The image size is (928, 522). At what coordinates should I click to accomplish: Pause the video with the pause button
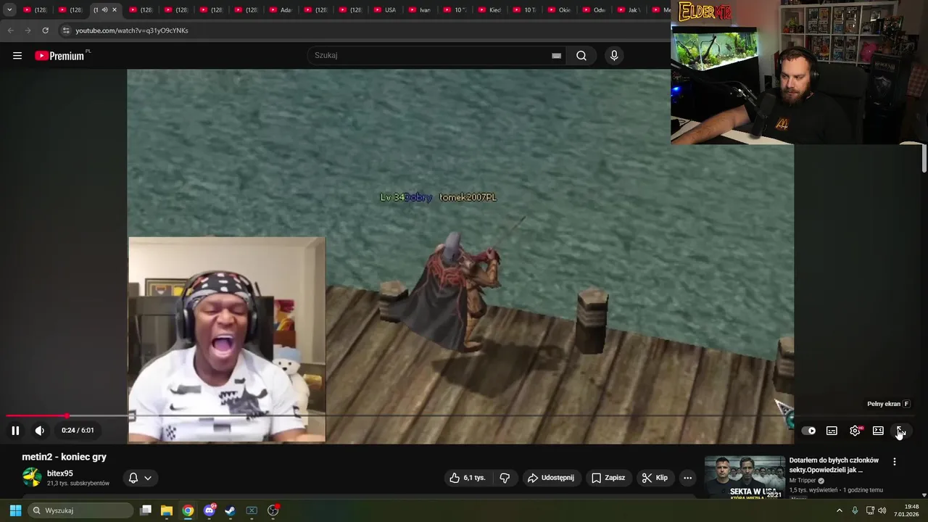click(15, 431)
